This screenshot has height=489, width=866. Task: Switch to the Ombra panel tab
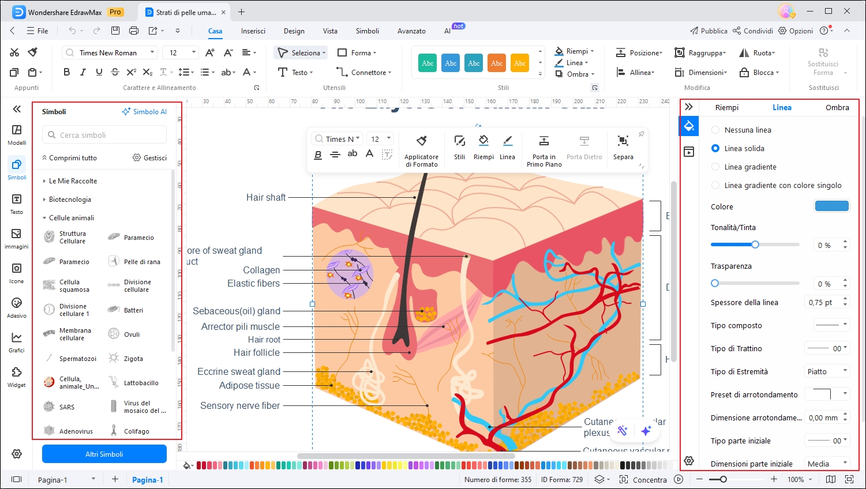click(x=837, y=108)
